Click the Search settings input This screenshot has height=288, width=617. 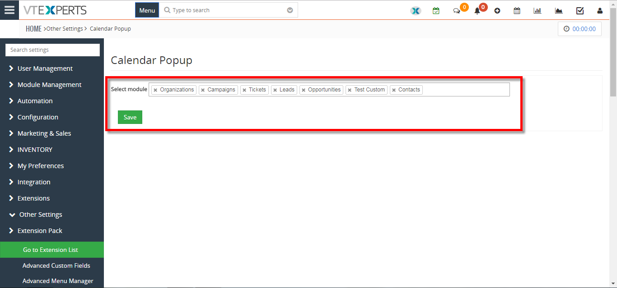point(52,50)
